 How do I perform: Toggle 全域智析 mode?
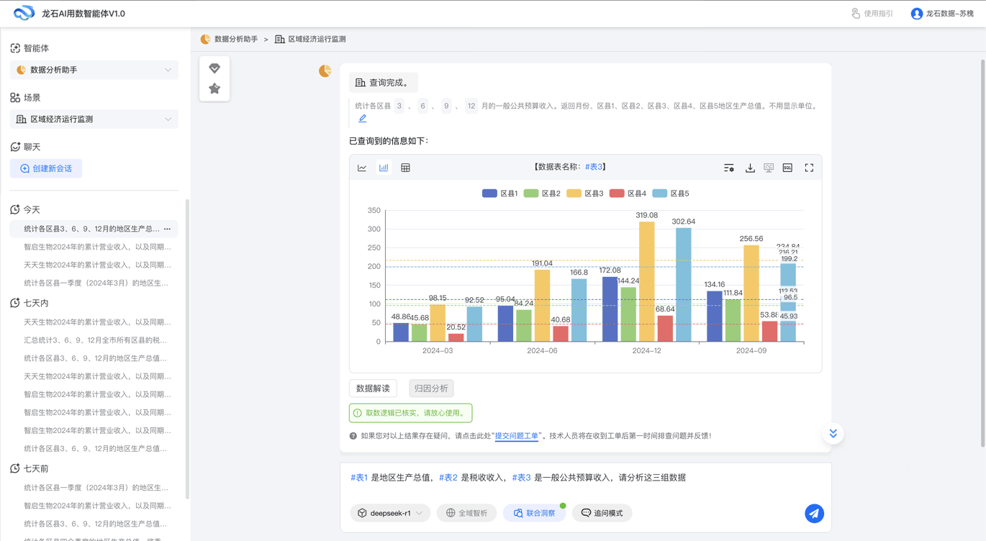(x=466, y=513)
